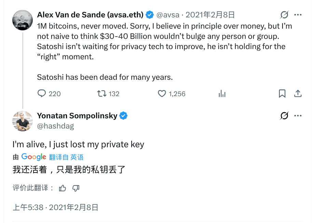
Task: Click the 翻译自 英语 translation link
Action: click(x=66, y=157)
